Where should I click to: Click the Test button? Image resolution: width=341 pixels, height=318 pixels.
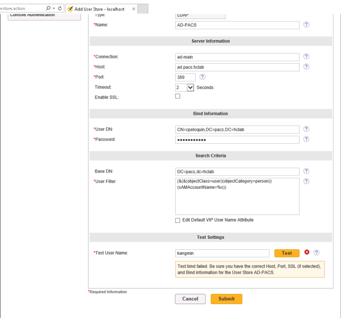(x=287, y=253)
